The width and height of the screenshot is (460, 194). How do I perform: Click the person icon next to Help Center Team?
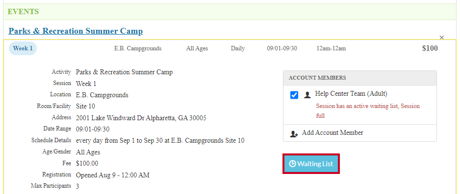click(307, 95)
